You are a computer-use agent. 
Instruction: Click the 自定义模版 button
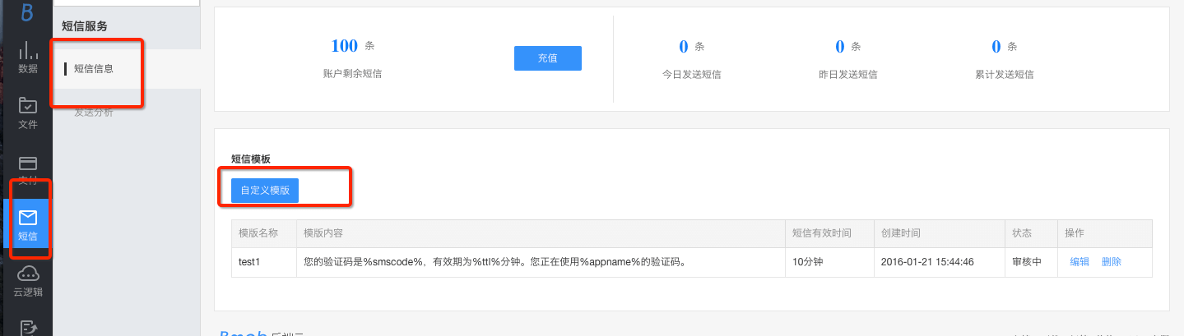pos(264,190)
